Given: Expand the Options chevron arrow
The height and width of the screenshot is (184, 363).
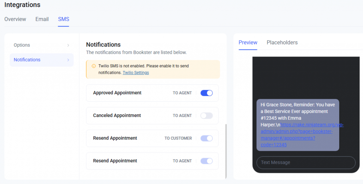Looking at the screenshot, I should [x=68, y=45].
